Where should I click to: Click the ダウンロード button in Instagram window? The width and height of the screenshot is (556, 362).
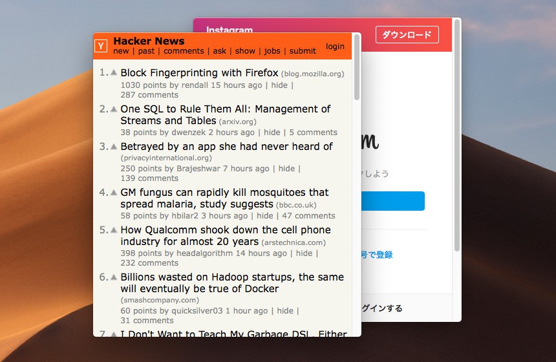point(407,34)
